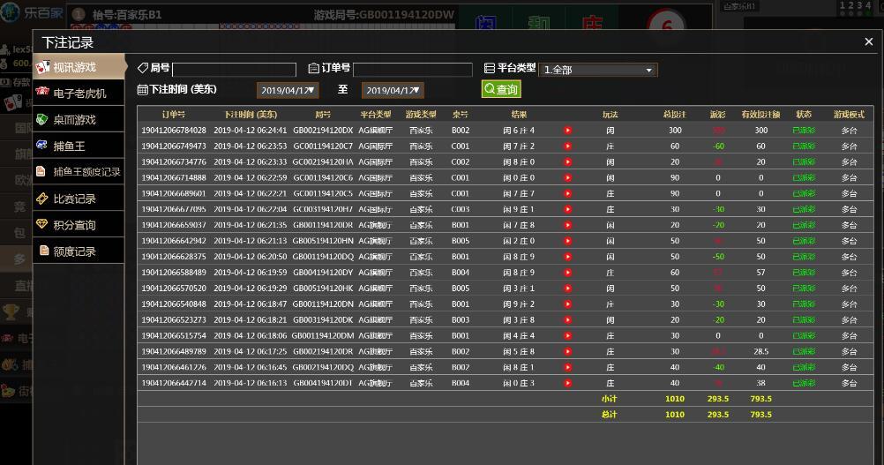Open the end date picker after 至
The image size is (884, 465).
point(393,90)
